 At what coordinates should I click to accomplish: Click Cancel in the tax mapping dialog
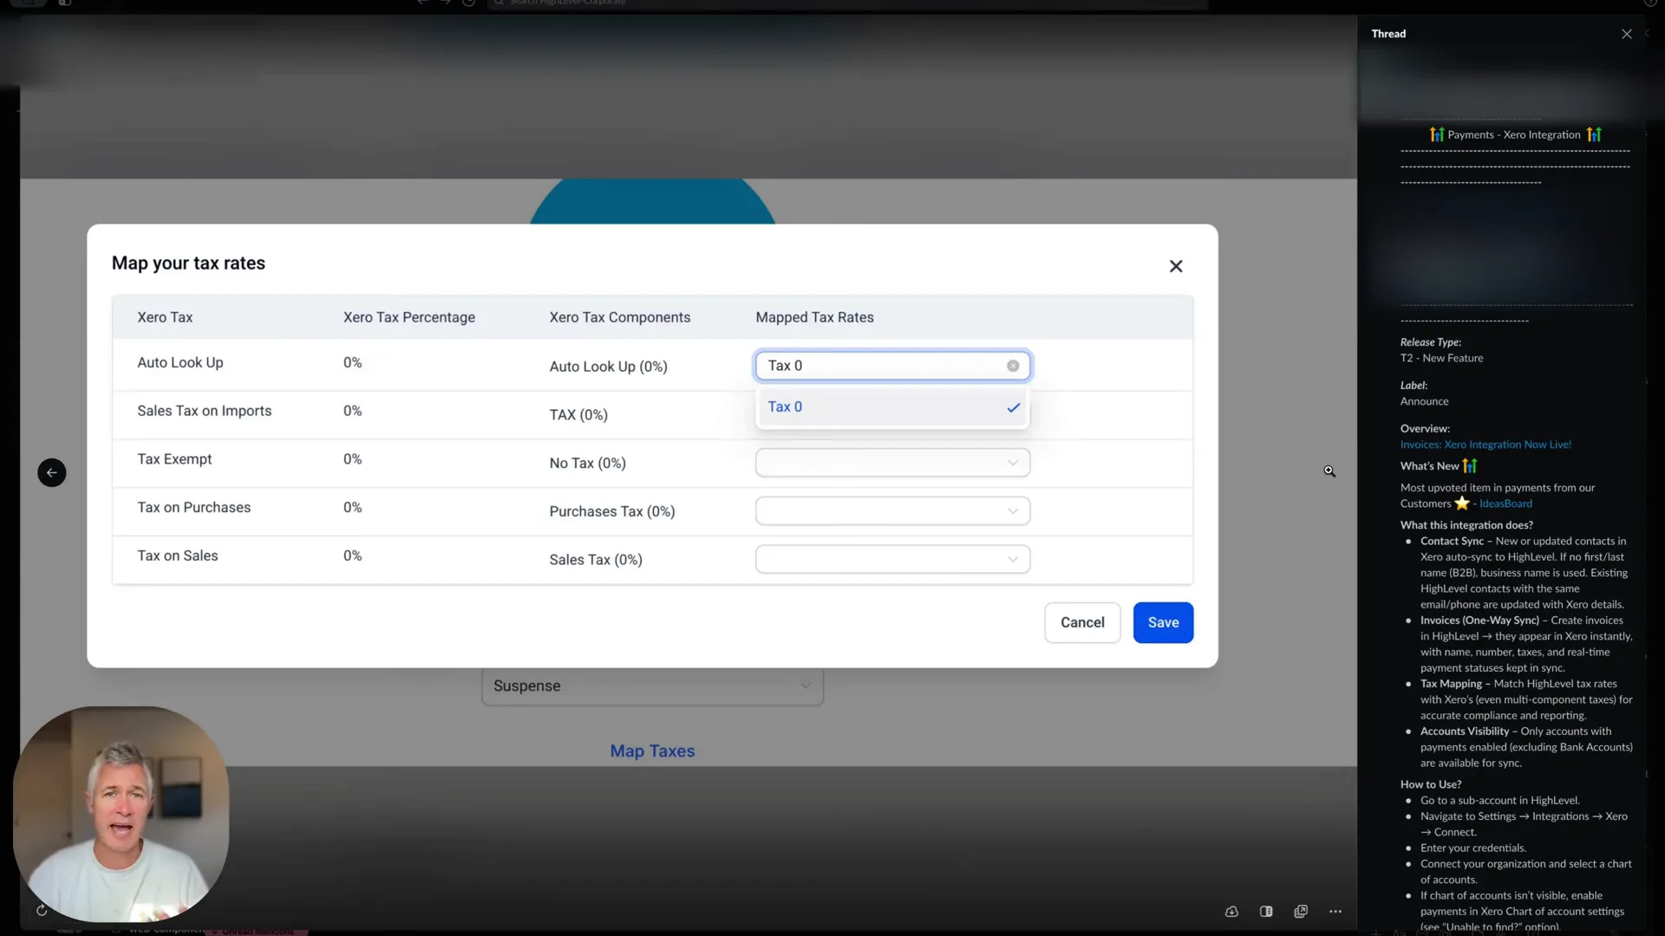[1082, 622]
